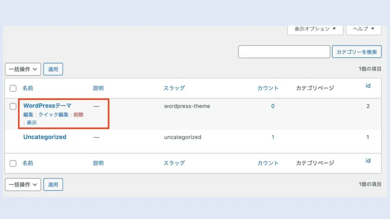Check the WordPressテーマ row checkbox
This screenshot has width=390, height=219.
13,106
